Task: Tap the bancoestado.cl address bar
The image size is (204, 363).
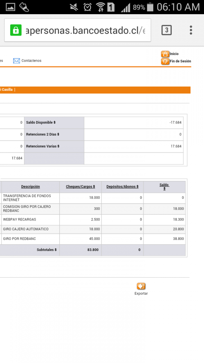Action: point(78,30)
